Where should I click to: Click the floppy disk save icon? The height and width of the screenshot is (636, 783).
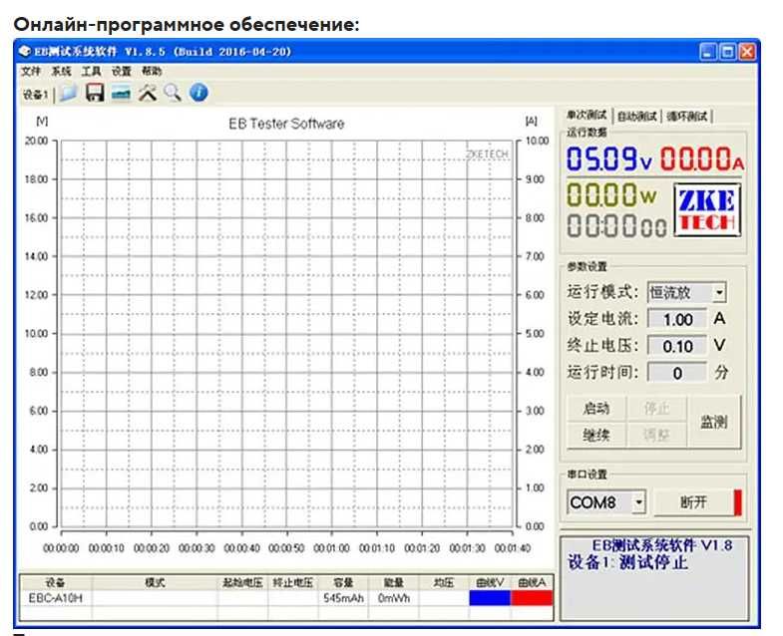95,93
